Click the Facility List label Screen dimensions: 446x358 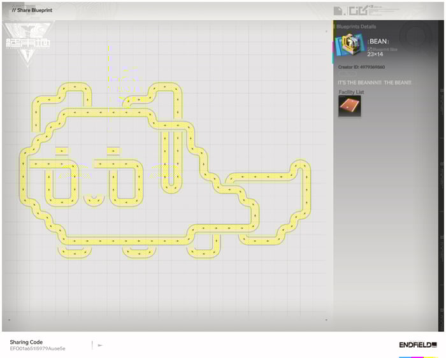pos(351,92)
